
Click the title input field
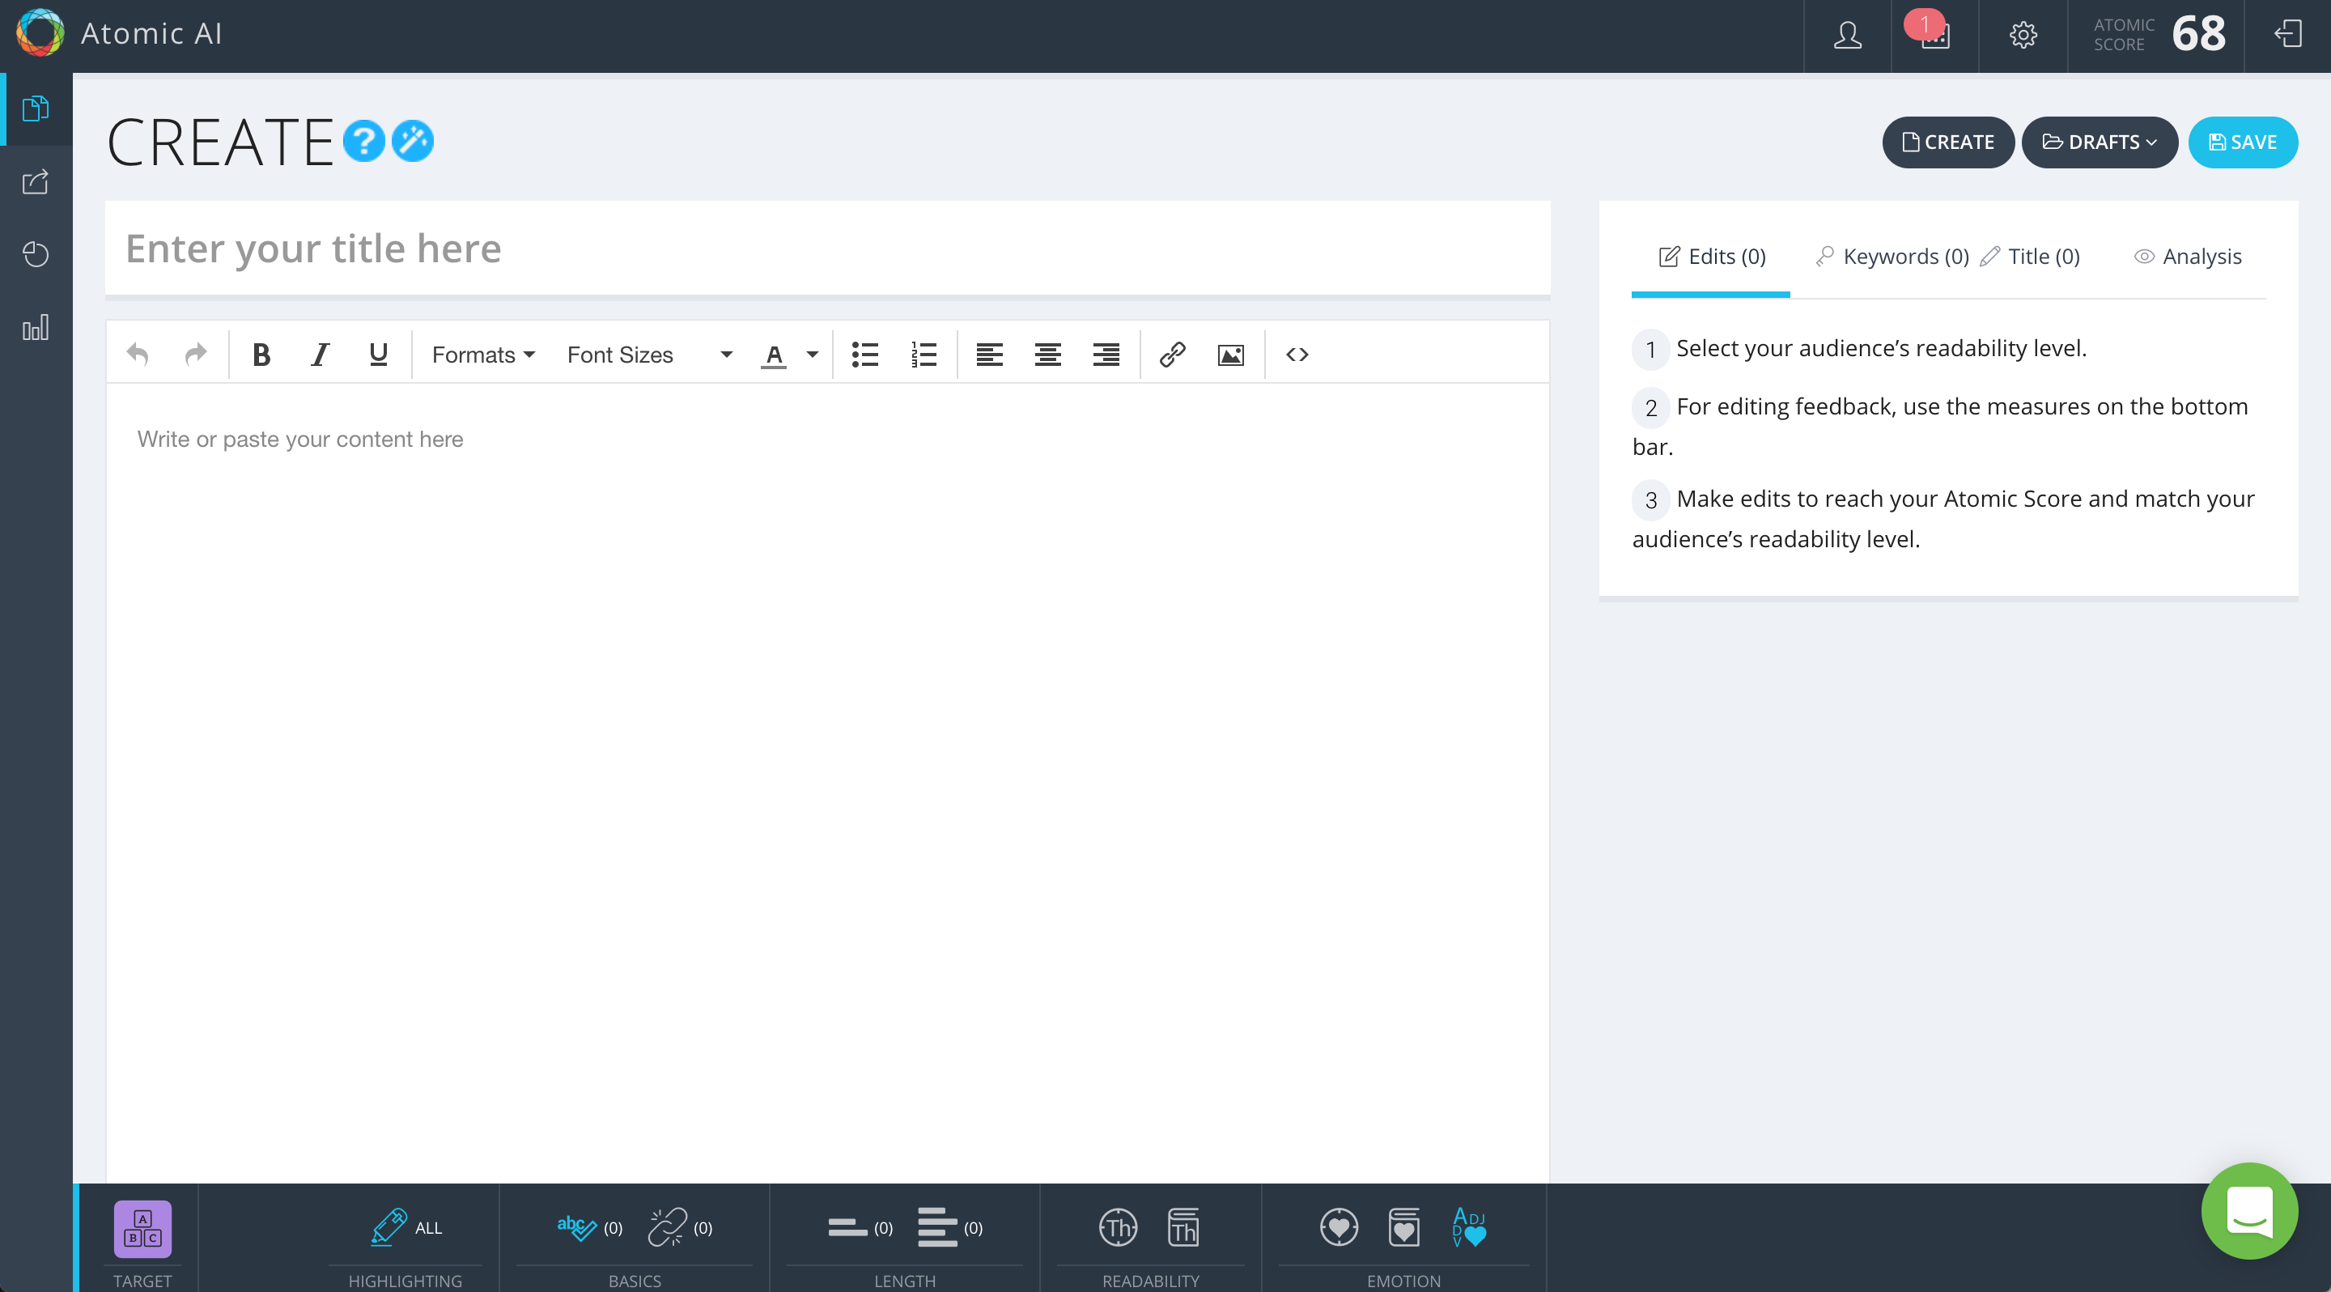click(827, 249)
